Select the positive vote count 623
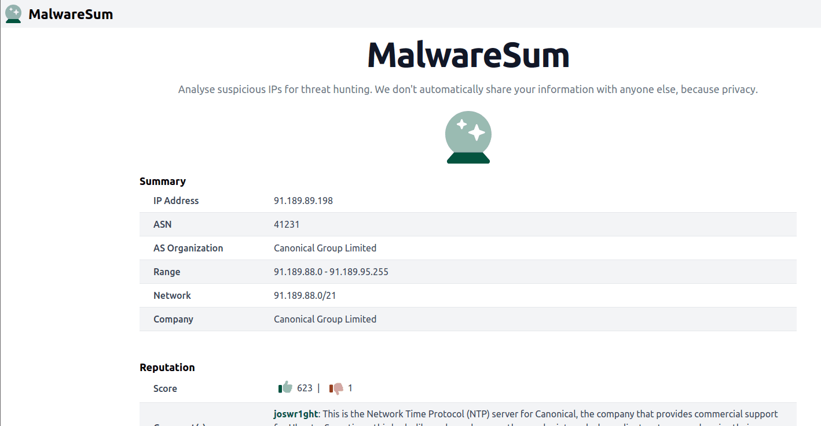 click(x=305, y=388)
